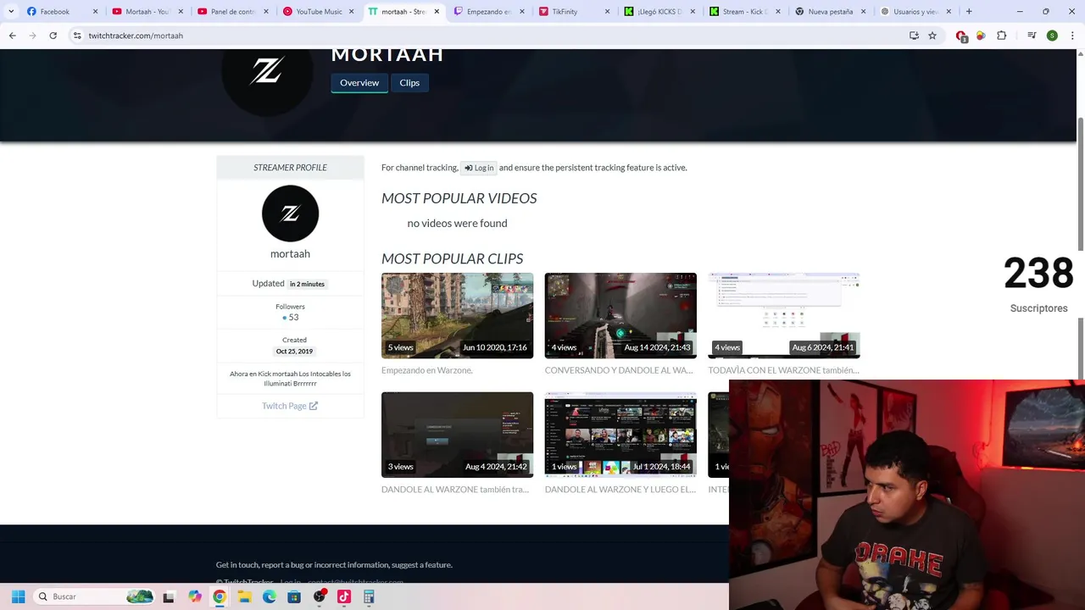The image size is (1085, 610).
Task: Open Task View on the taskbar
Action: click(169, 596)
